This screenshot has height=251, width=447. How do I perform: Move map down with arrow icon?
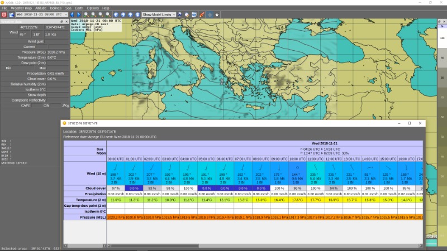[137, 15]
